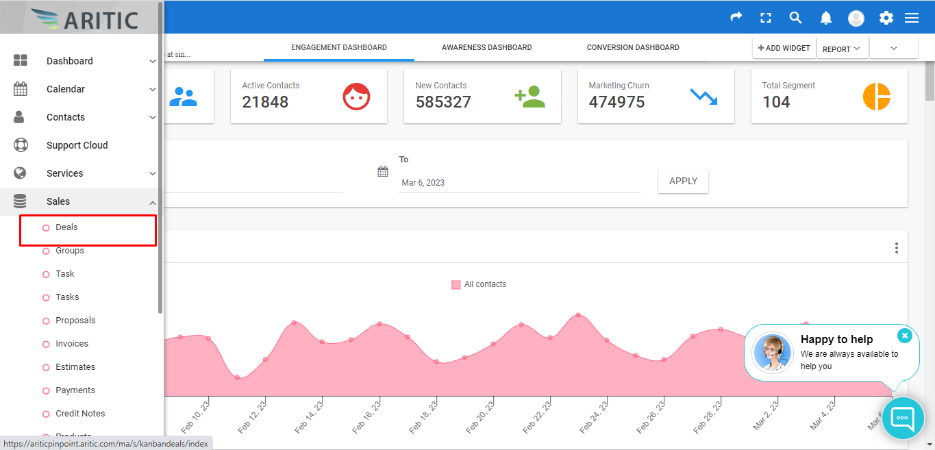935x450 pixels.
Task: Expand the Dashboard menu chevron
Action: 153,61
